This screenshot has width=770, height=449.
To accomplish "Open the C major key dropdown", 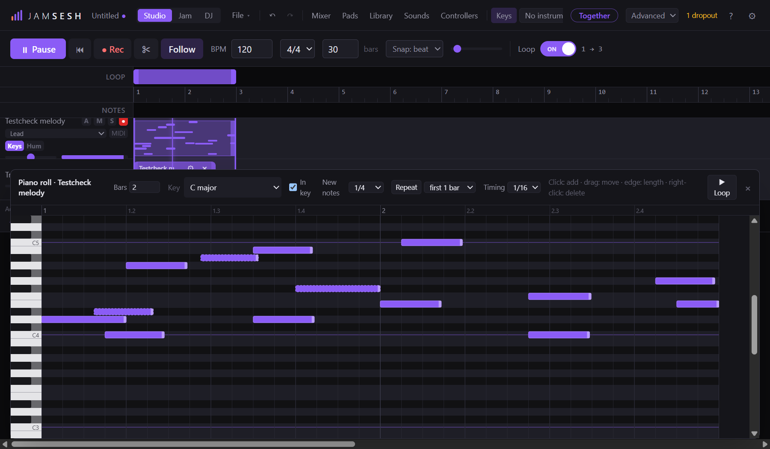I will [x=233, y=187].
